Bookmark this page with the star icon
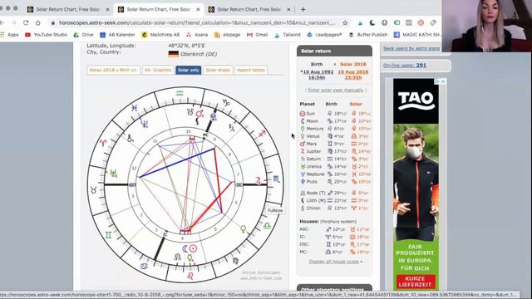532x299 pixels. [345, 22]
